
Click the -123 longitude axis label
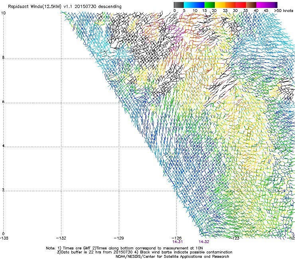(234, 238)
